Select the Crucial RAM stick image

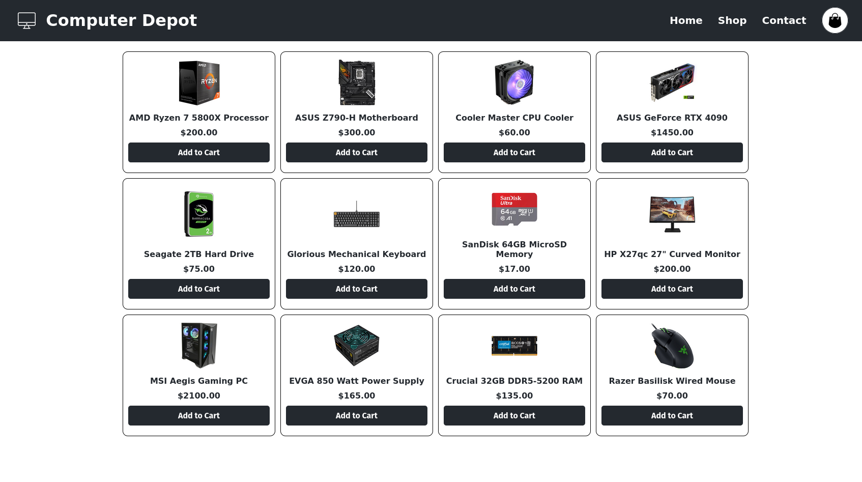[x=514, y=346]
